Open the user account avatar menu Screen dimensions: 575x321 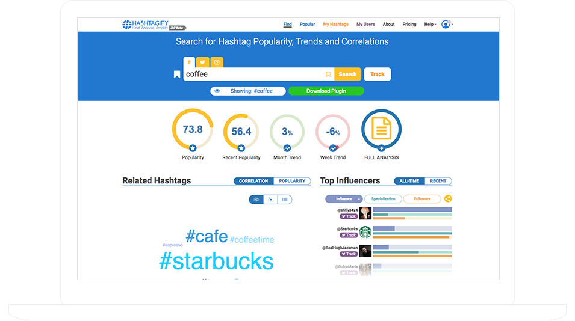click(446, 24)
